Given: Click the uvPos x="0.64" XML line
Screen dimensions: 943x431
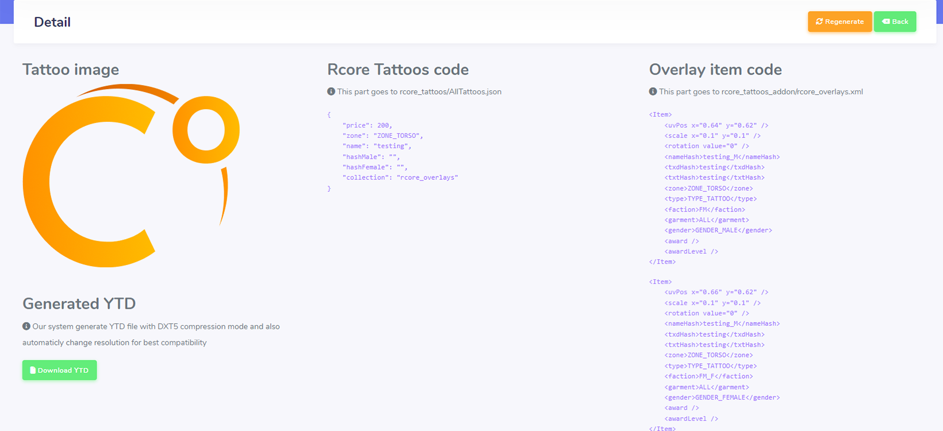Looking at the screenshot, I should click(716, 125).
